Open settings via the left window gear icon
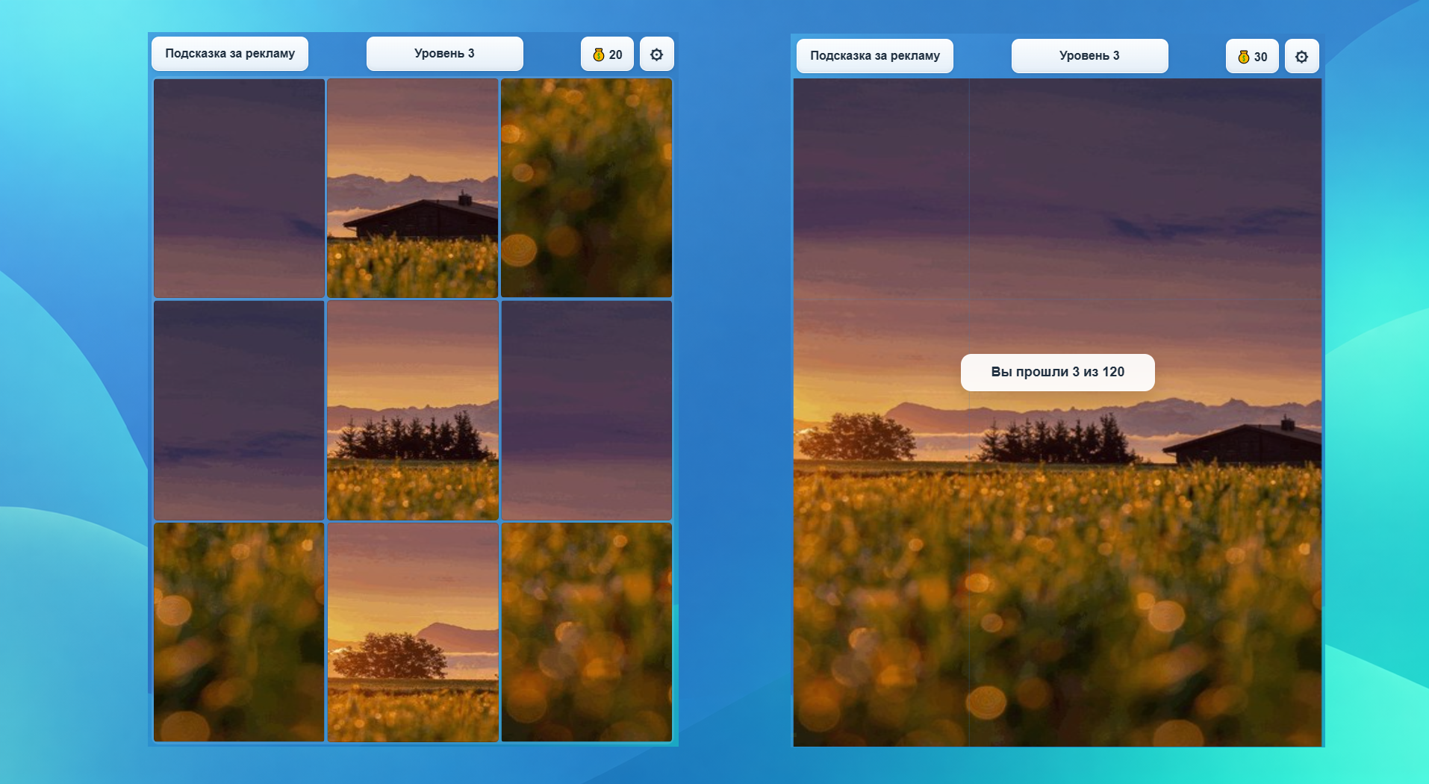The width and height of the screenshot is (1429, 784). [x=656, y=53]
